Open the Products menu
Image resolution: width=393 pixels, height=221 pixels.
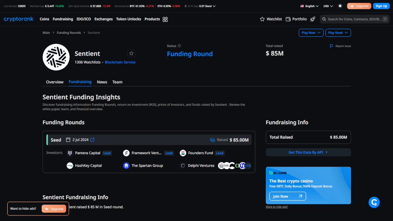152,19
